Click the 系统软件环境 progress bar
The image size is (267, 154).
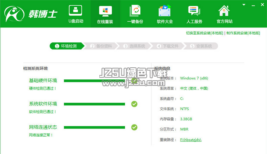pyautogui.click(x=94, y=104)
